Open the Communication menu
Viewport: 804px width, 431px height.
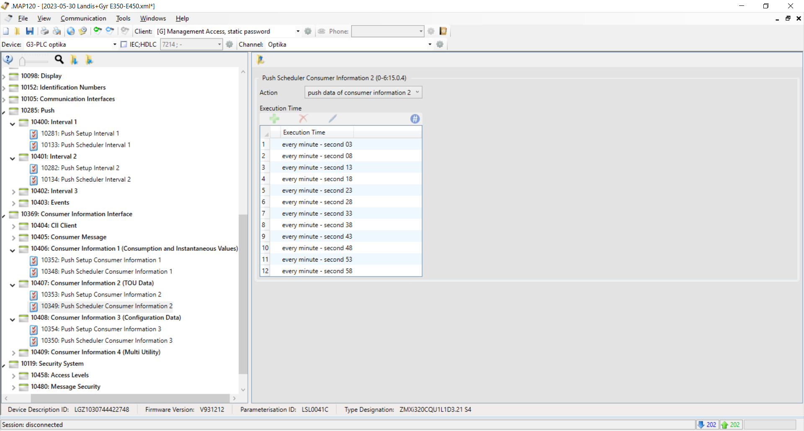point(83,18)
